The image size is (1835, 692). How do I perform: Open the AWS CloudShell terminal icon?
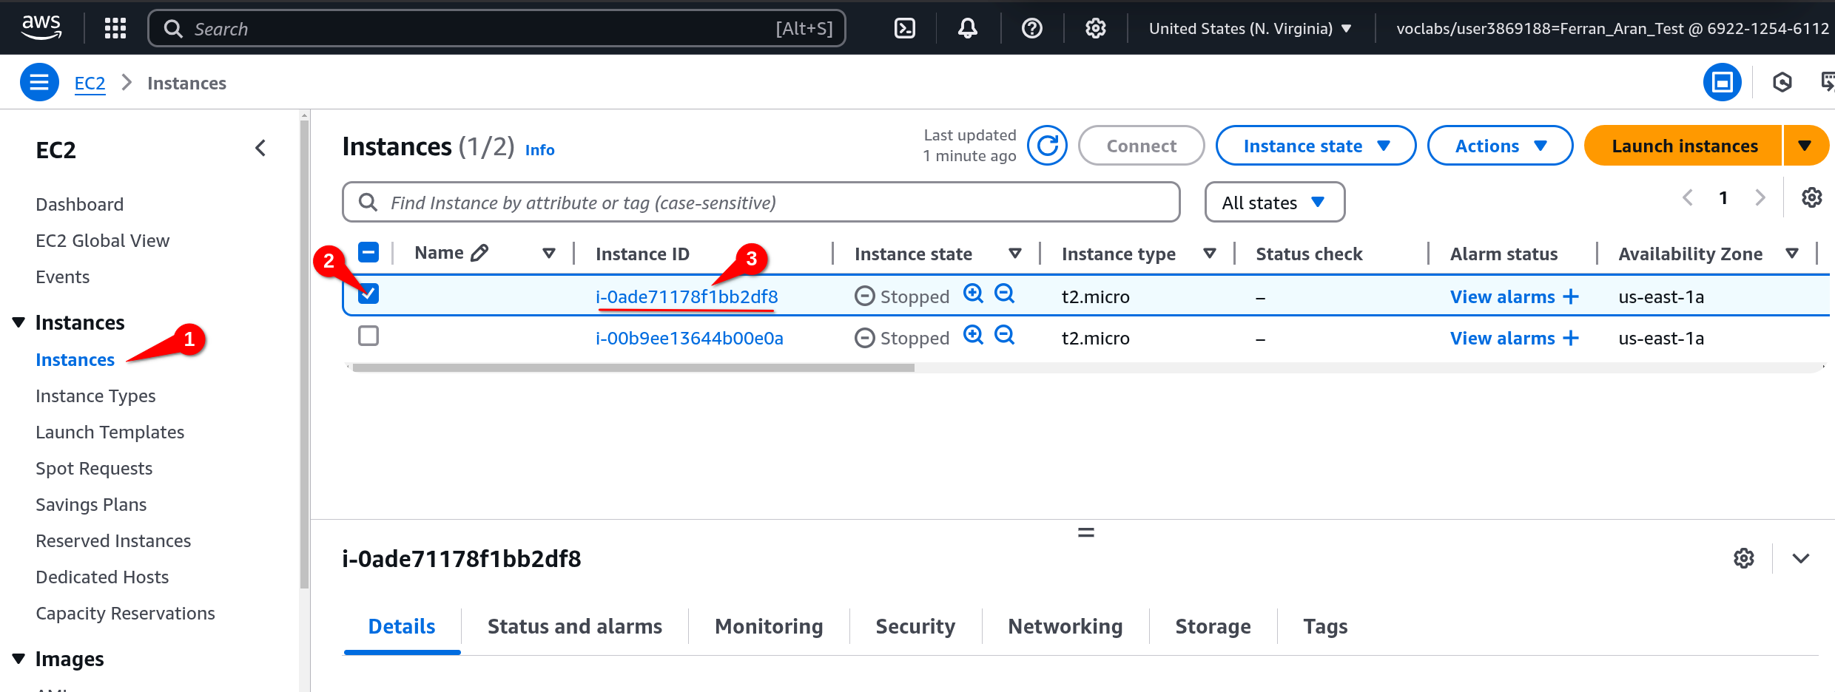[903, 27]
